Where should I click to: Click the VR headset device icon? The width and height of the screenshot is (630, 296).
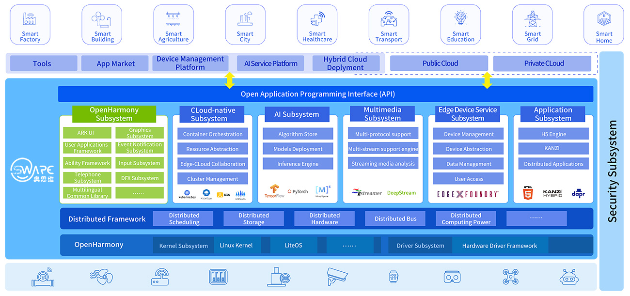point(452,277)
